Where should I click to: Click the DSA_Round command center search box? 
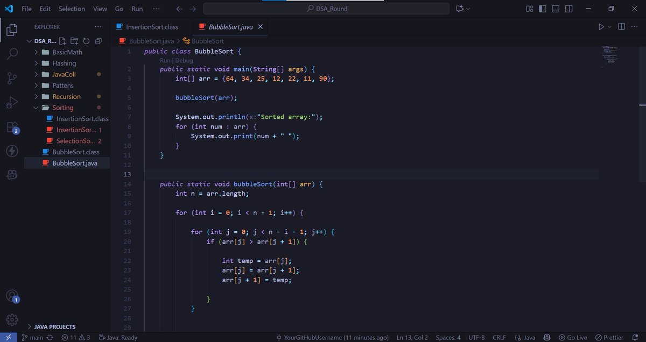[x=326, y=9]
